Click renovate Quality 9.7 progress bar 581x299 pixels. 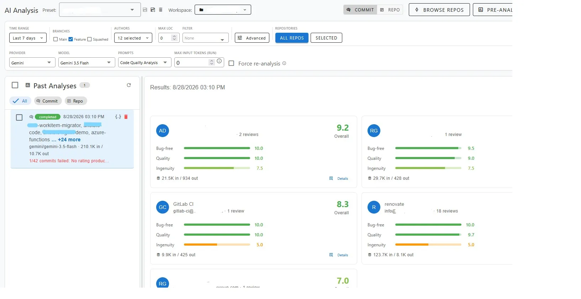click(428, 235)
